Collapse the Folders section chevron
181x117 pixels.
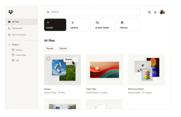pyautogui.click(x=9, y=45)
